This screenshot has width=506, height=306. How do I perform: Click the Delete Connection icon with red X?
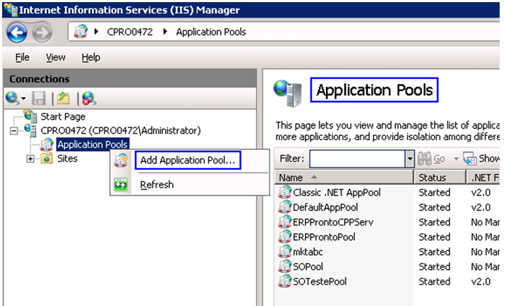[89, 98]
